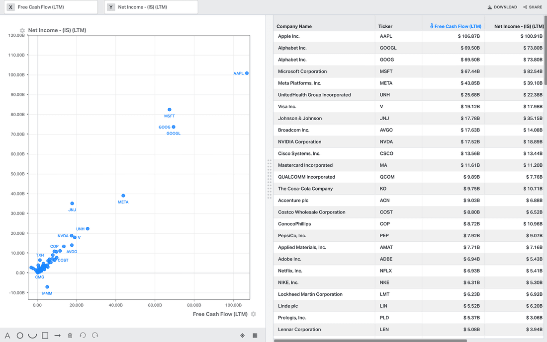Click the trash delete annotation icon

[70, 336]
